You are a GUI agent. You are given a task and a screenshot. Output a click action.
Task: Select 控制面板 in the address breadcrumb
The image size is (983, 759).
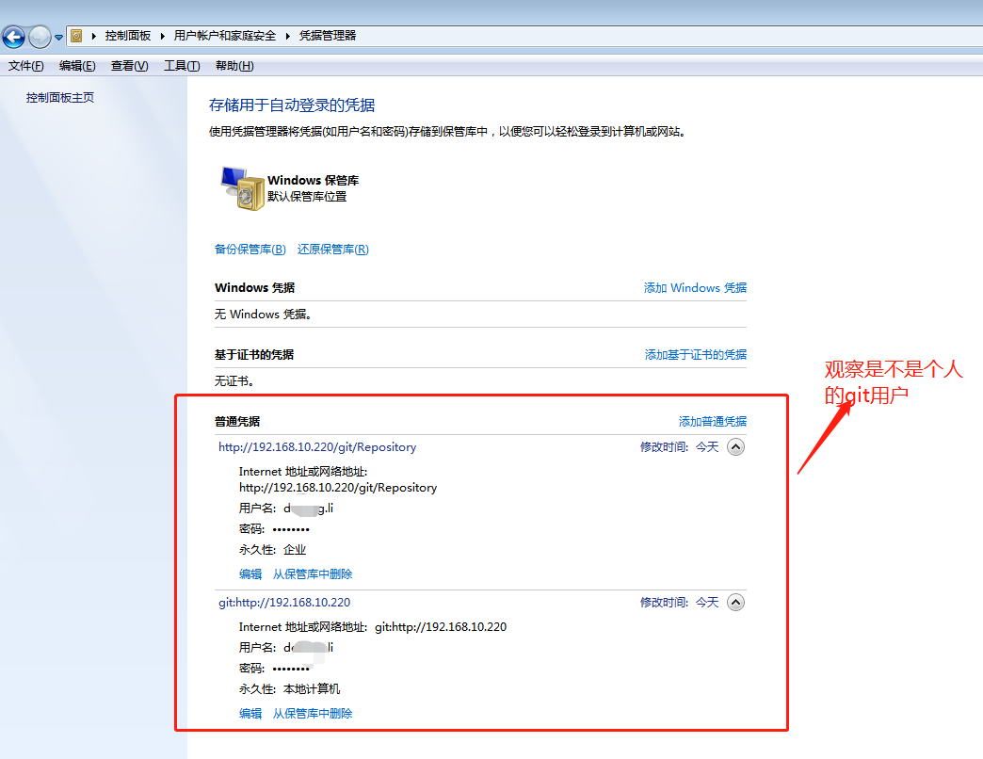point(128,36)
